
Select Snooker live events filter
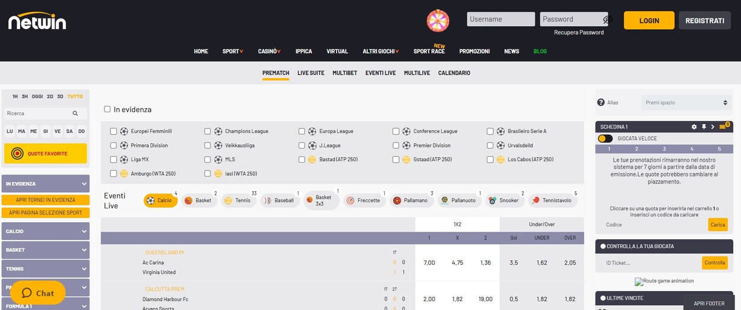coord(505,201)
